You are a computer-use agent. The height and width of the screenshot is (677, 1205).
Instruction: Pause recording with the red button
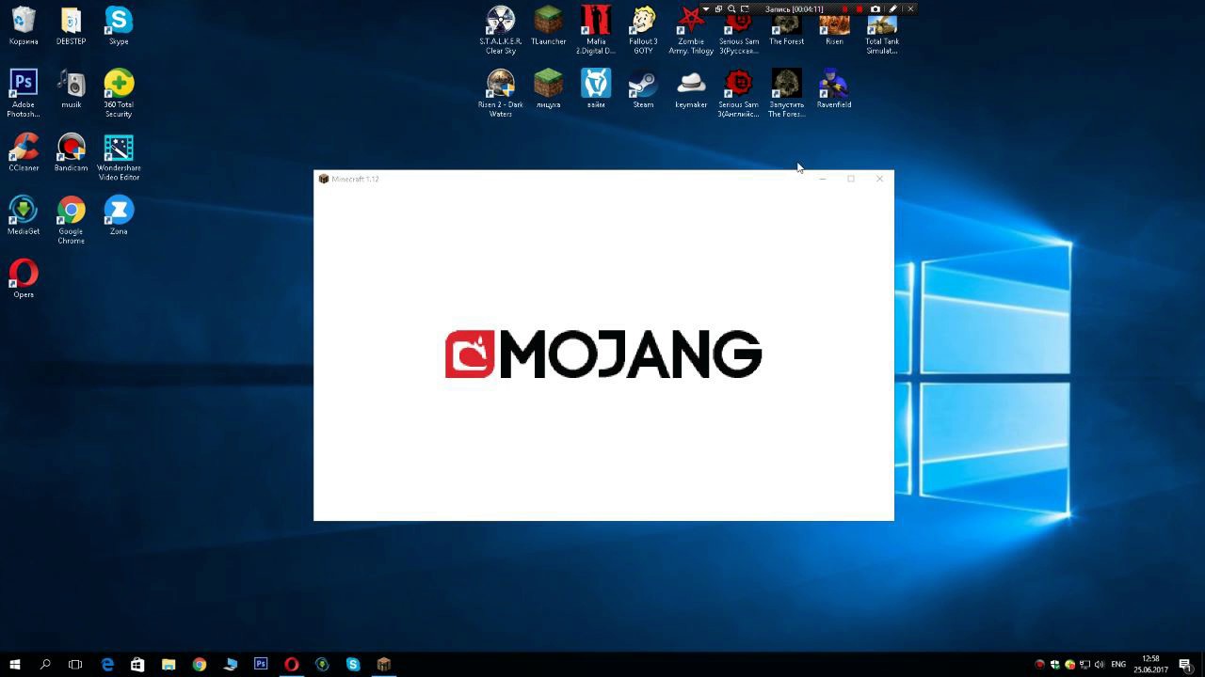[845, 9]
